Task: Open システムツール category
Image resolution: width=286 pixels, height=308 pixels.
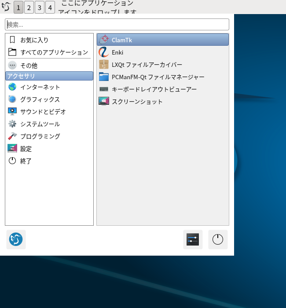Action: click(x=49, y=124)
